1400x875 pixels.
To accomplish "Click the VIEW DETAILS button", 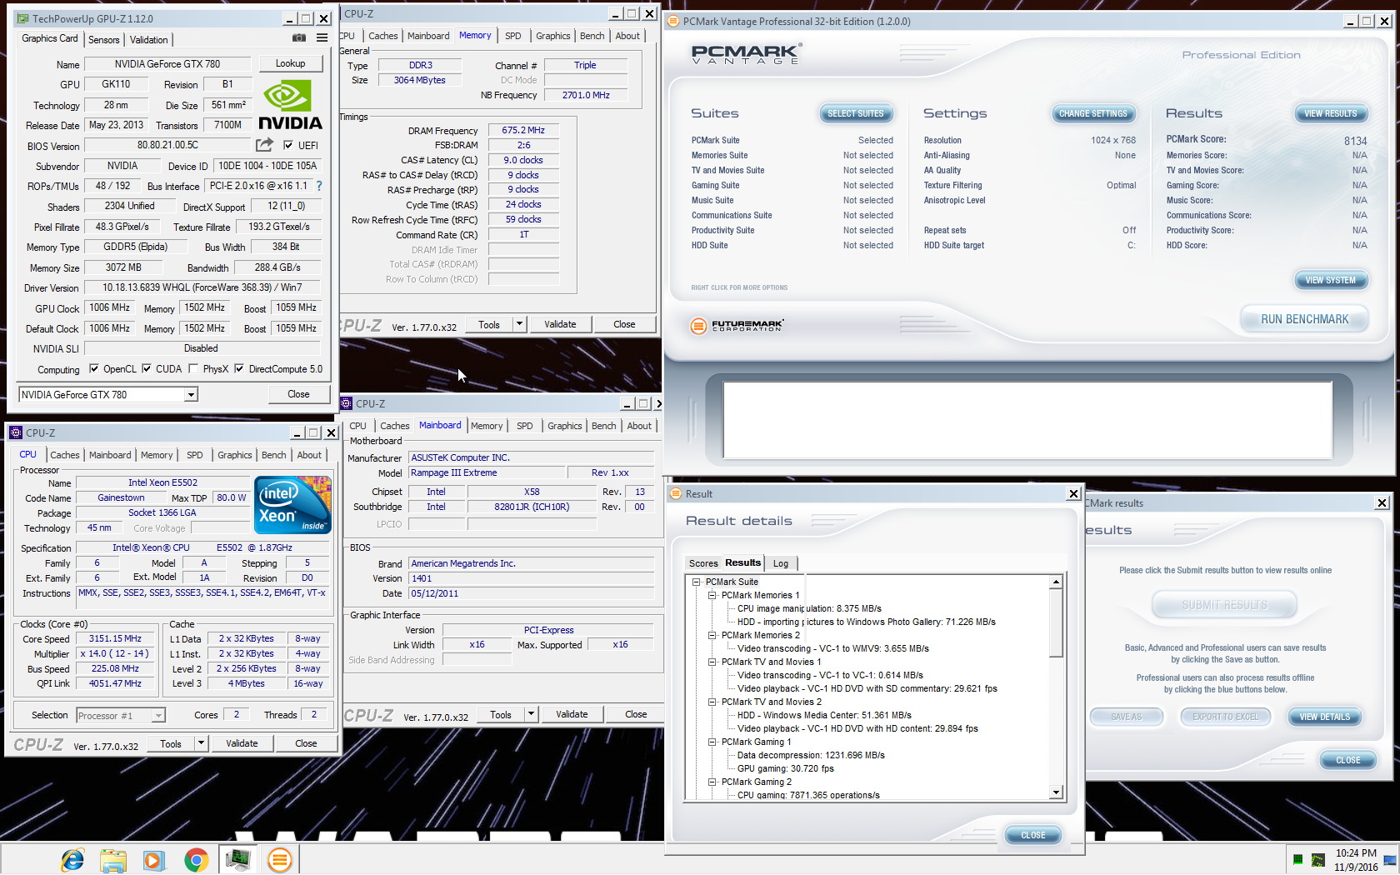I will pos(1325,717).
